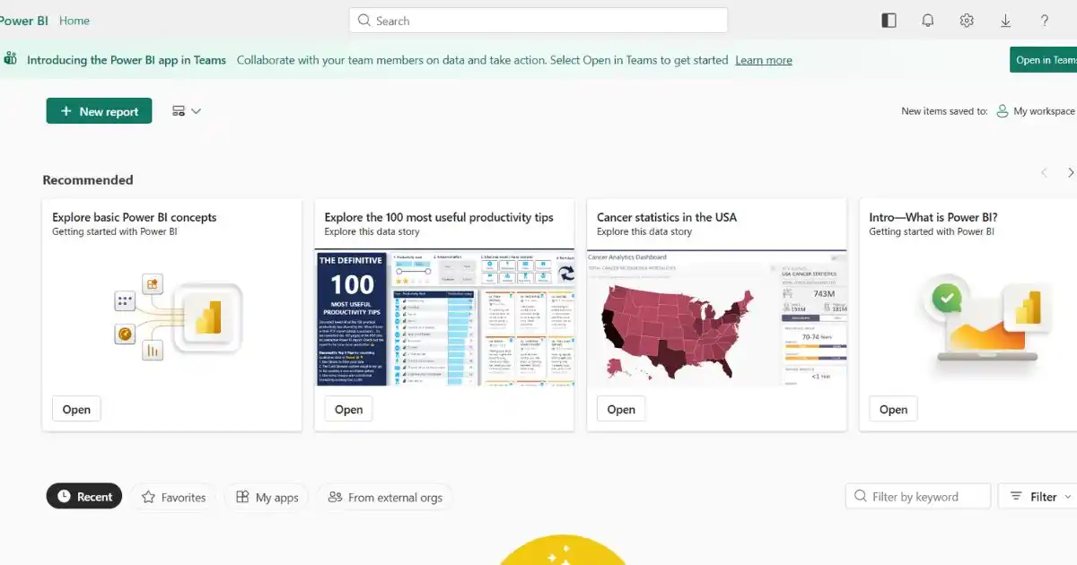The image size is (1077, 565).
Task: Toggle the side panel layout icon
Action: (889, 21)
